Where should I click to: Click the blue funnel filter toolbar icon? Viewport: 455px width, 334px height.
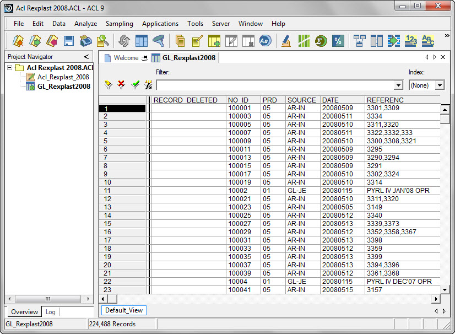[159, 41]
